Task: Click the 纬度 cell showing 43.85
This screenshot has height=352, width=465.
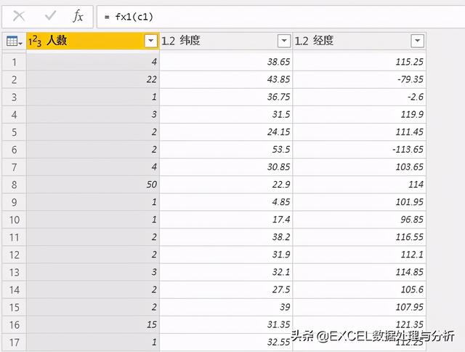Action: pyautogui.click(x=226, y=79)
